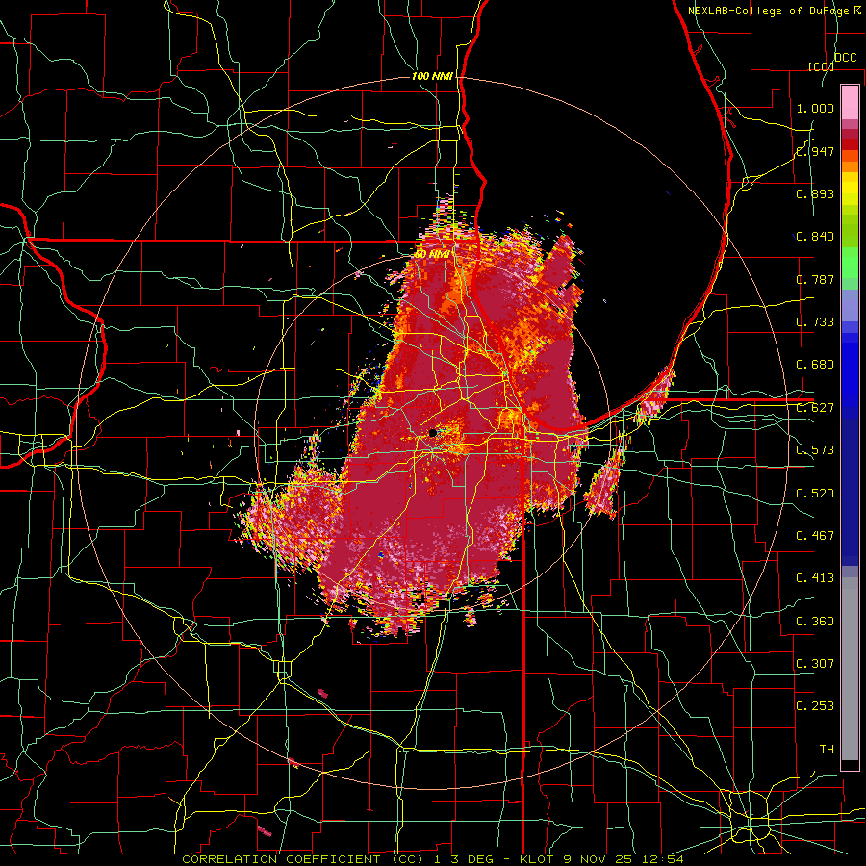Click the [CC] units label

(x=821, y=66)
